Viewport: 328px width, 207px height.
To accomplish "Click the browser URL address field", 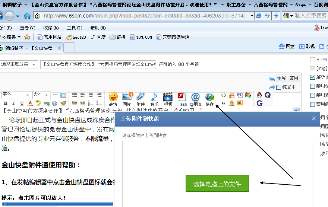I will pos(144,16).
